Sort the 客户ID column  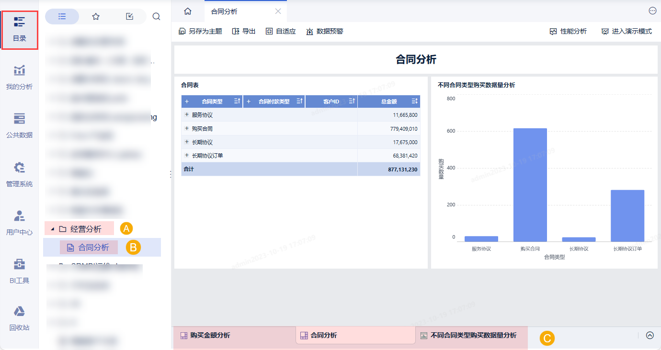[x=352, y=102]
